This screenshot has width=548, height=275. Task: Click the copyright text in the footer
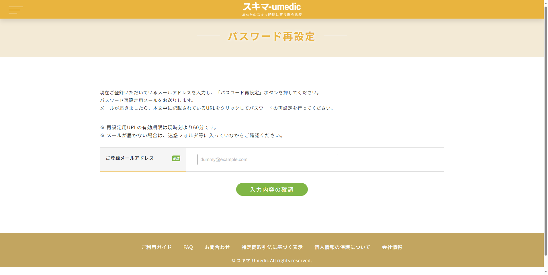[x=271, y=261]
